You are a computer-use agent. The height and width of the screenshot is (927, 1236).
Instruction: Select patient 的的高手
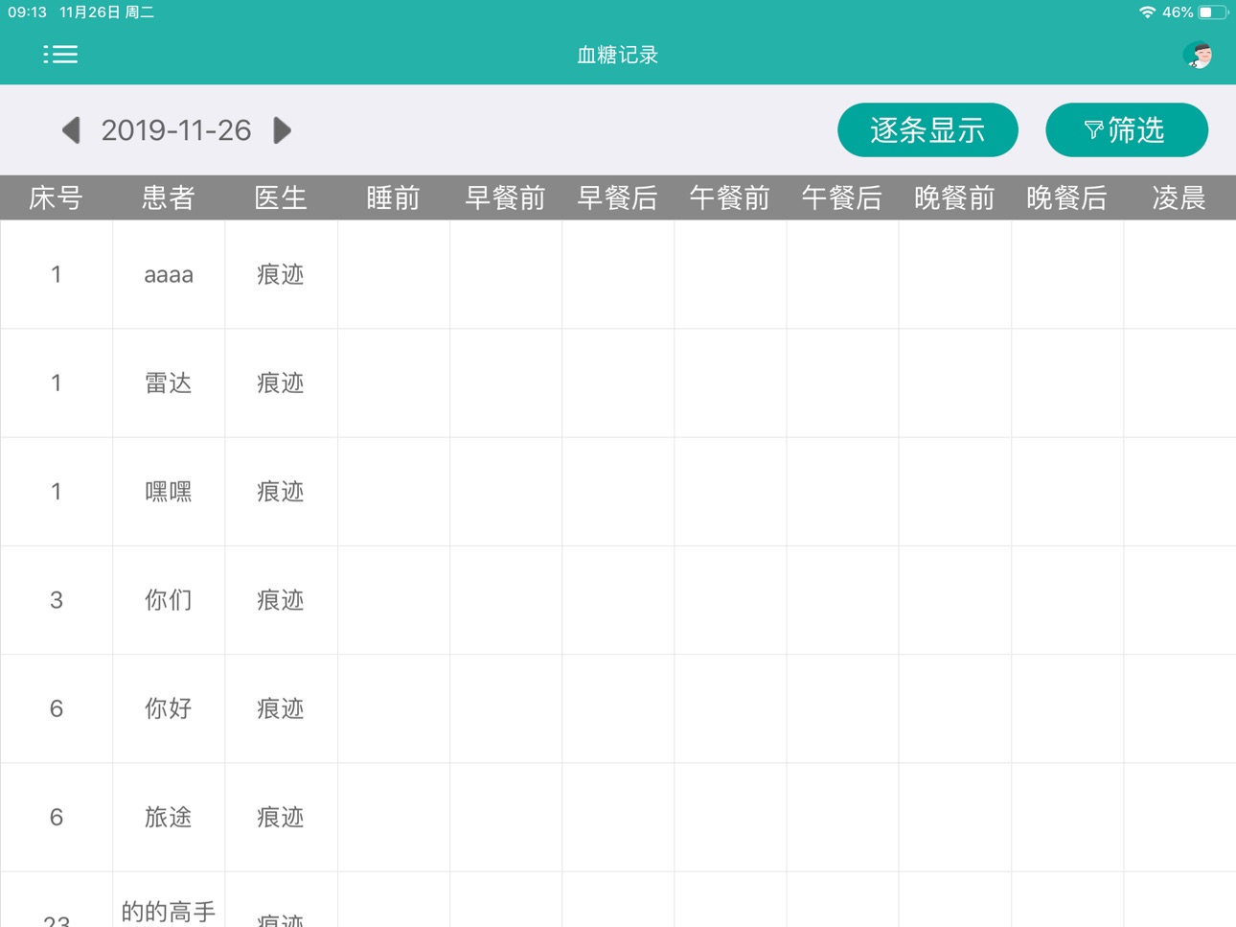(169, 911)
